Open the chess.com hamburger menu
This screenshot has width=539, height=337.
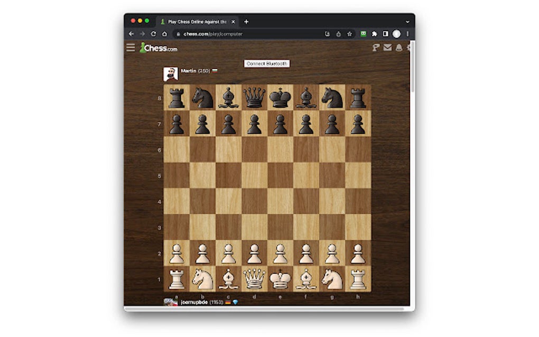click(130, 47)
